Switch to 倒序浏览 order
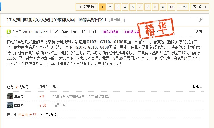214x128 pixels. (x=80, y=32)
